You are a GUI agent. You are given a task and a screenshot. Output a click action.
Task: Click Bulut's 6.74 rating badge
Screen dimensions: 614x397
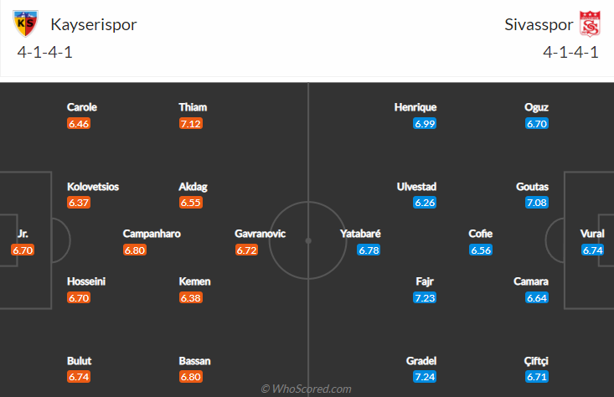(79, 377)
